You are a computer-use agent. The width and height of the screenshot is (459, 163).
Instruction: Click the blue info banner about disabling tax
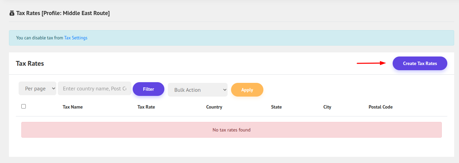[x=231, y=38]
